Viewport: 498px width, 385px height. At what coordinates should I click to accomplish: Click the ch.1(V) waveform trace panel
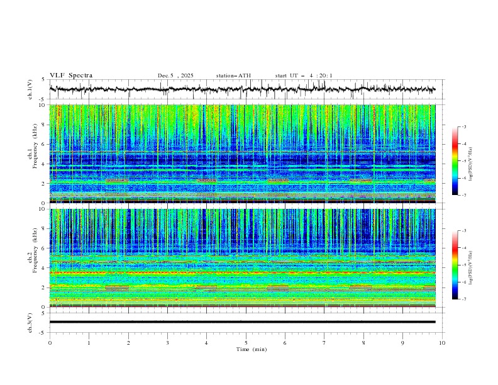(x=245, y=89)
